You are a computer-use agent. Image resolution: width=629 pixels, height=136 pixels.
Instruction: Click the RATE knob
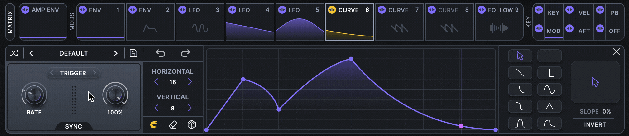click(34, 95)
